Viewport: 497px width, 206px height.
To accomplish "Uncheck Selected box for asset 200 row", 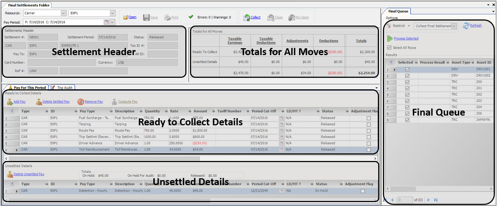I will [407, 82].
